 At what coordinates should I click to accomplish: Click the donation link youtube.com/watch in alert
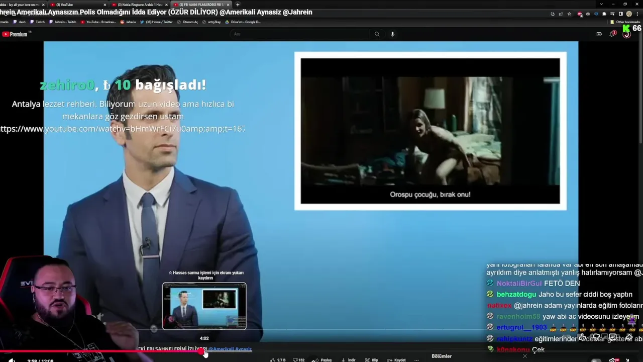pos(123,129)
